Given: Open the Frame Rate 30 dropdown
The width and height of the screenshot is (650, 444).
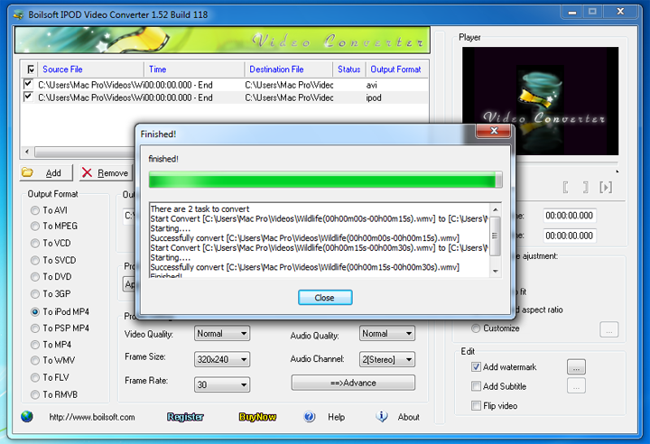Looking at the screenshot, I should pyautogui.click(x=222, y=384).
